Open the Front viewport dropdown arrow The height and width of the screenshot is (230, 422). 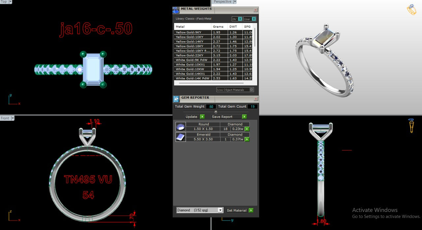(x=13, y=118)
